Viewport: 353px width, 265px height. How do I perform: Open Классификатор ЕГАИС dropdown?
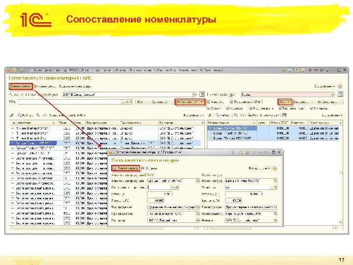click(x=68, y=115)
